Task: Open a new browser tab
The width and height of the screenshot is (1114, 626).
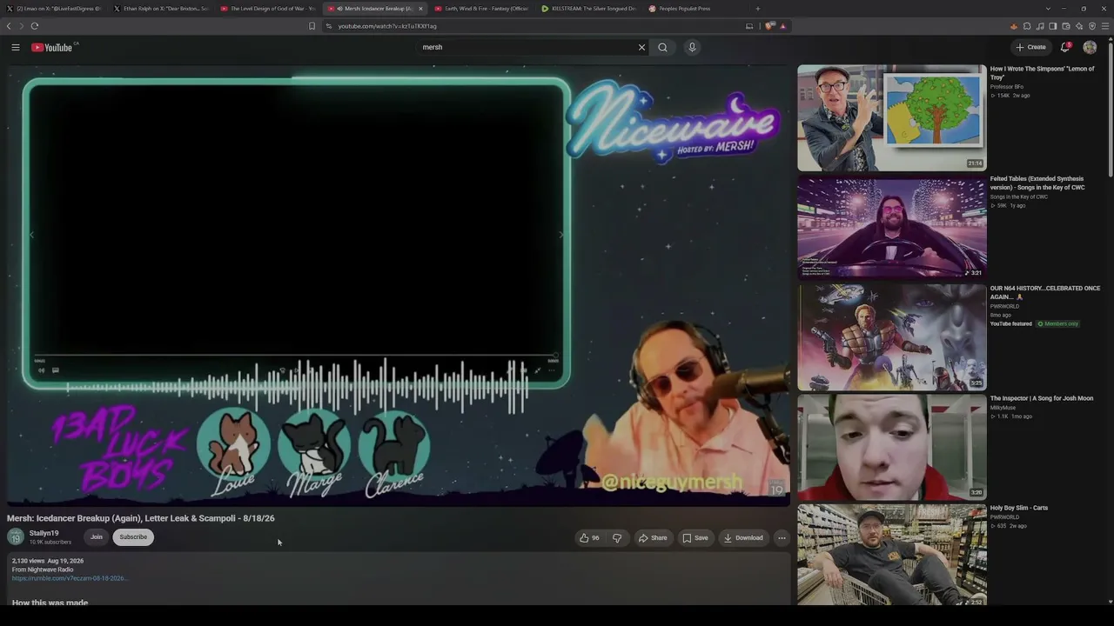Action: tap(757, 9)
